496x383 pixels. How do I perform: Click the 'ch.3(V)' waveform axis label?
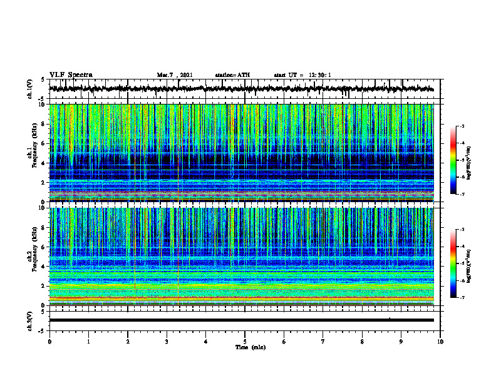coord(29,322)
